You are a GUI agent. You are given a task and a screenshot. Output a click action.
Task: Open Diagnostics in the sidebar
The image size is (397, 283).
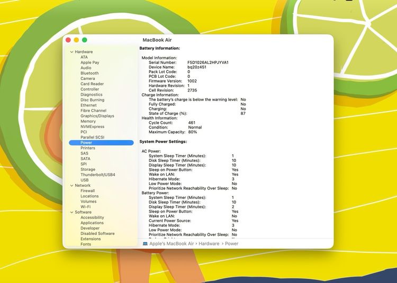point(92,95)
